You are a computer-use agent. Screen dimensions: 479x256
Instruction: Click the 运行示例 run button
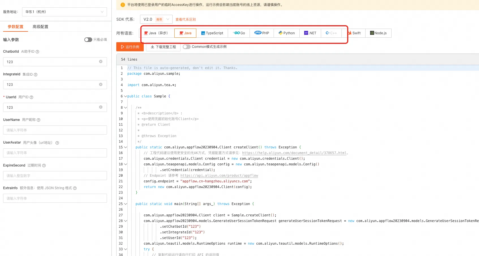coord(130,47)
